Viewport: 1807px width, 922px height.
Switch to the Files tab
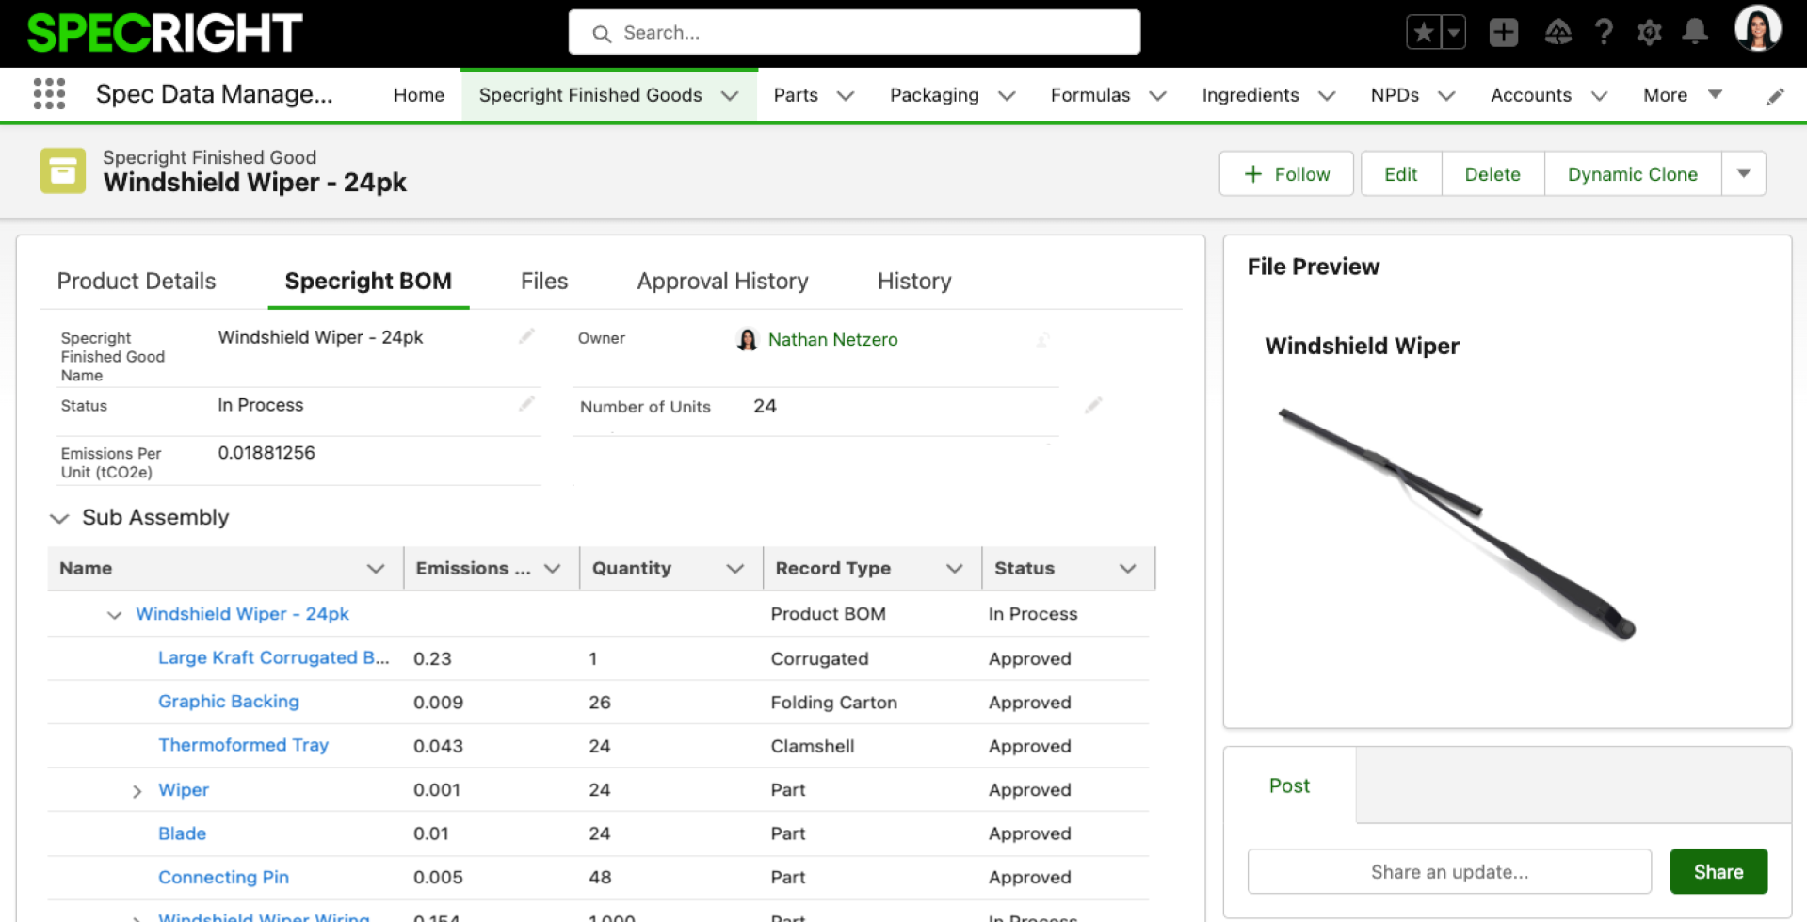tap(544, 281)
